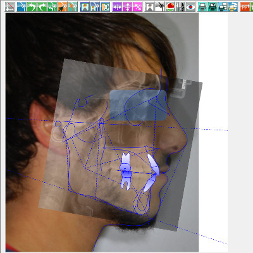Screen dimensions: 253x253
Task: Select the orange pointer landmark tool
Action: 63,7
